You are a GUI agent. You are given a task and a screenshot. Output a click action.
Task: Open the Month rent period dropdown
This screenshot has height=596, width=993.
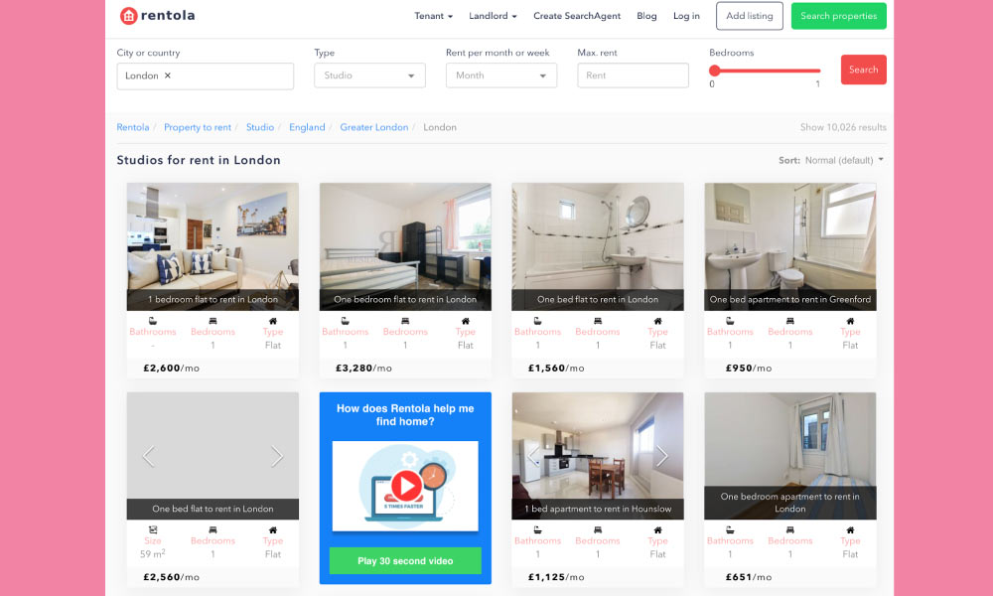(x=500, y=75)
